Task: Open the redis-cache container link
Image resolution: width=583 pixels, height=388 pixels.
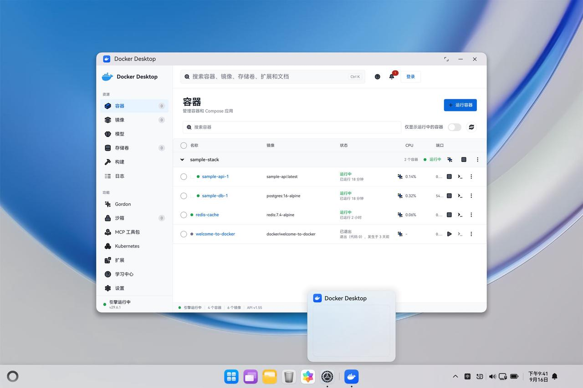Action: coord(207,215)
